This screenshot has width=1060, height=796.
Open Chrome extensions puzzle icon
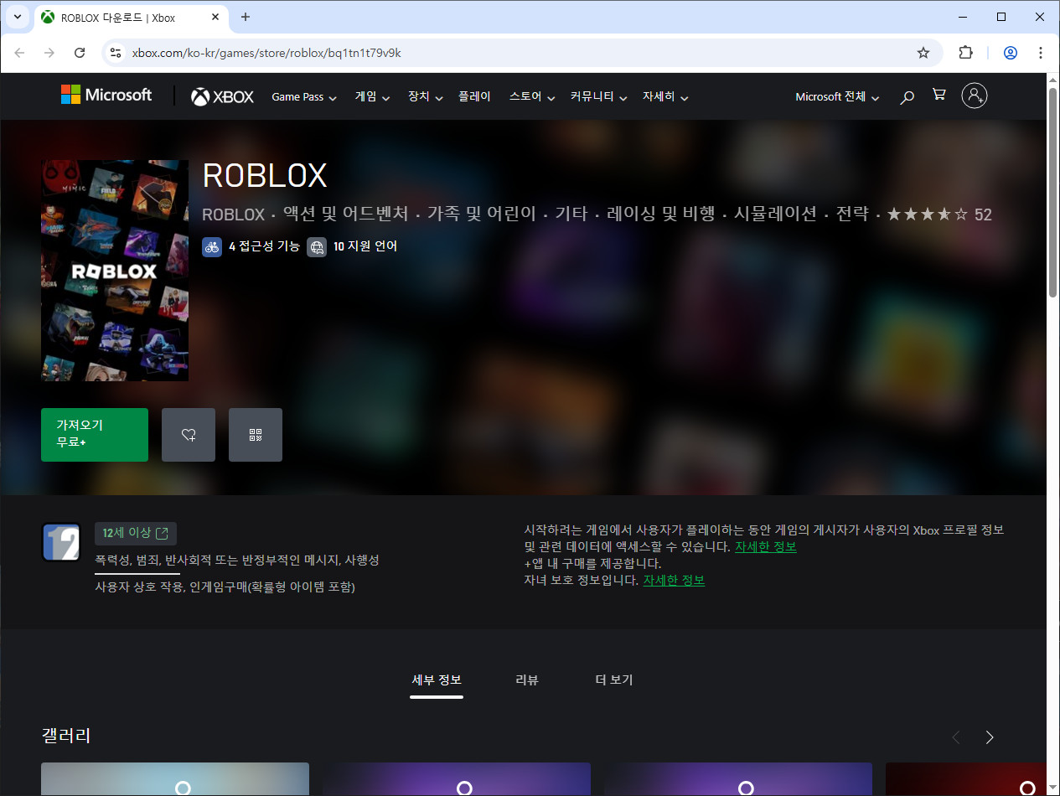[x=965, y=53]
